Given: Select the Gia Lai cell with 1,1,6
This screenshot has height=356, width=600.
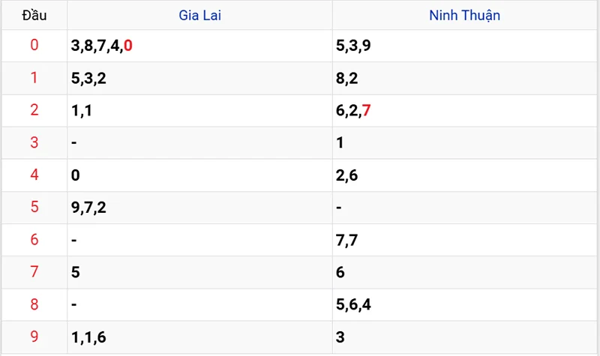Looking at the screenshot, I should 89,337.
